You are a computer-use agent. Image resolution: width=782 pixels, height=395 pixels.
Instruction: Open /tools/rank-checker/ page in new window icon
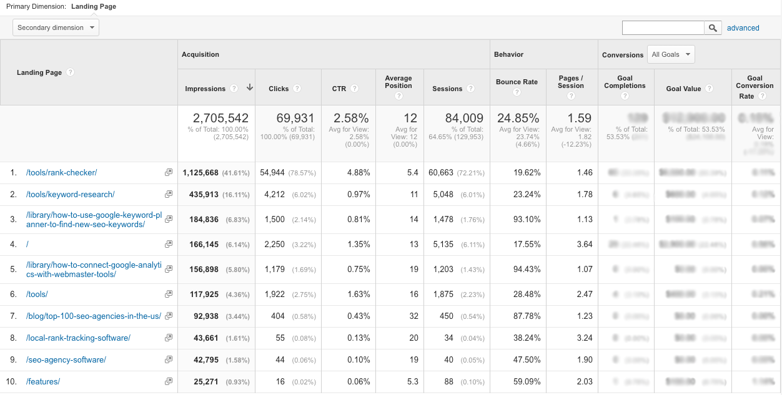point(168,173)
